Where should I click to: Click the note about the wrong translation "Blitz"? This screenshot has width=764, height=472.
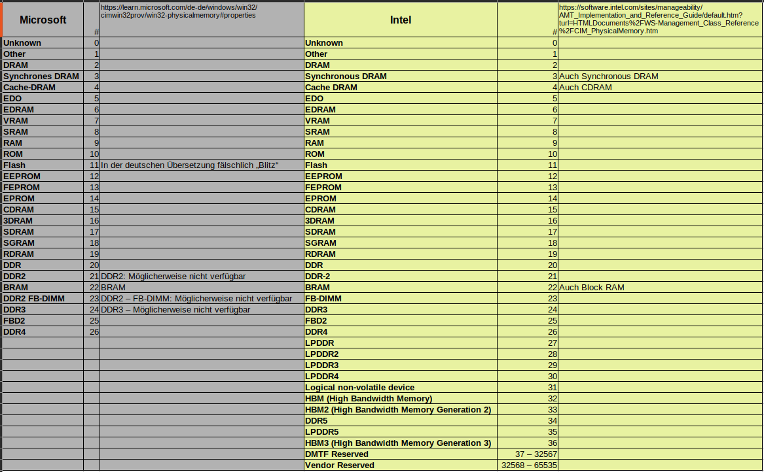pyautogui.click(x=191, y=165)
